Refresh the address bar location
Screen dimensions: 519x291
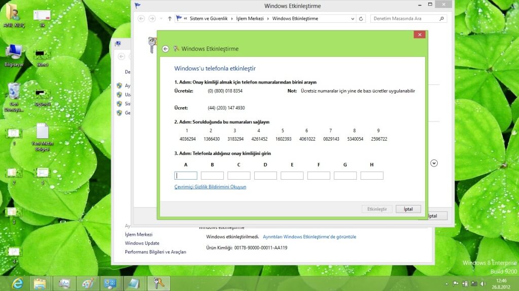[x=361, y=19]
